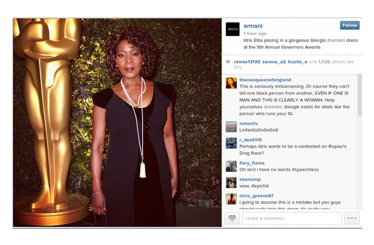Open therealqueenofengland's avatar thumbnail

coord(231,83)
